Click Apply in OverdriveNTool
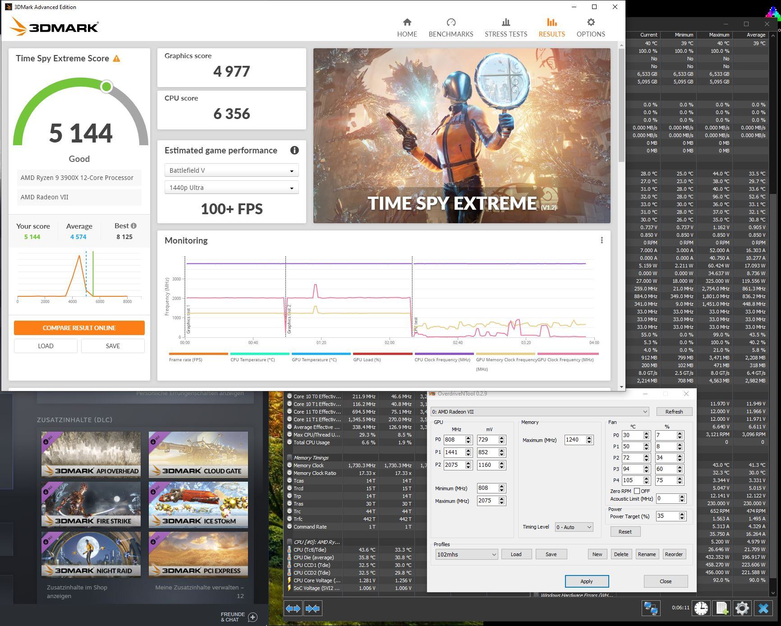This screenshot has height=626, width=781. click(587, 581)
